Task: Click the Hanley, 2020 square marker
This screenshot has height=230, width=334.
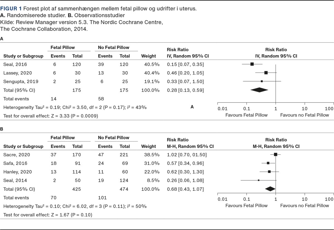Action: click(x=269, y=172)
